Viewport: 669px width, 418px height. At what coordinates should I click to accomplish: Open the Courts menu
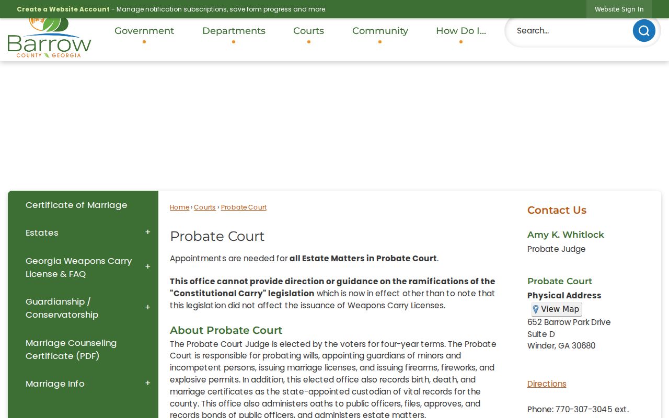pos(308,31)
